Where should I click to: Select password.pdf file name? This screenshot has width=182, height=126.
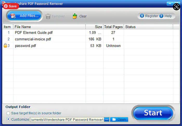click(x=25, y=46)
